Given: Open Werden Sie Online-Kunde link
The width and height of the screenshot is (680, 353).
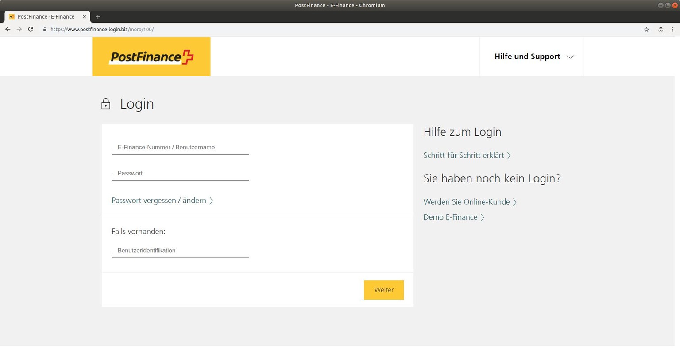Looking at the screenshot, I should pos(470,202).
